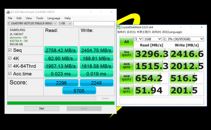The height and width of the screenshot is (130, 211).
Task: Click the Abort button in AS SSD Benchmark
Action: 84,108
